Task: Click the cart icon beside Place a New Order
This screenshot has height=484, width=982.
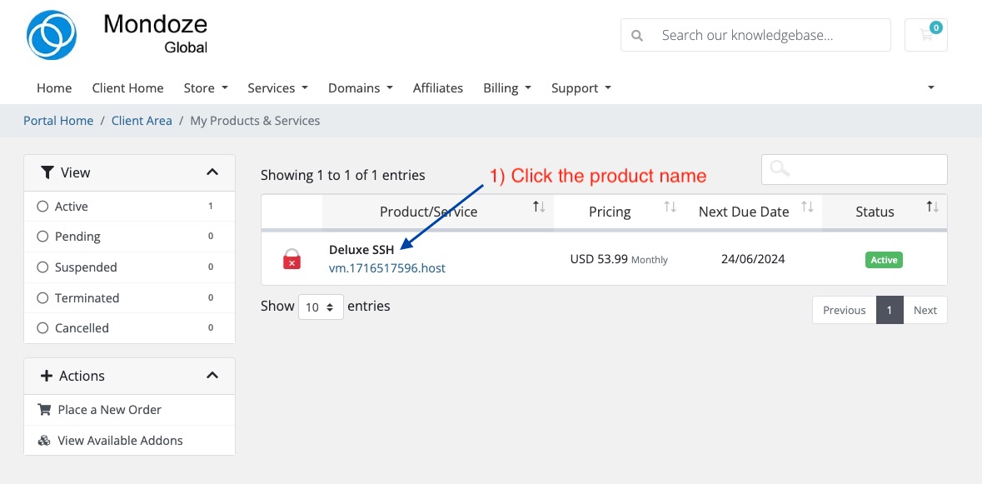Action: click(46, 409)
